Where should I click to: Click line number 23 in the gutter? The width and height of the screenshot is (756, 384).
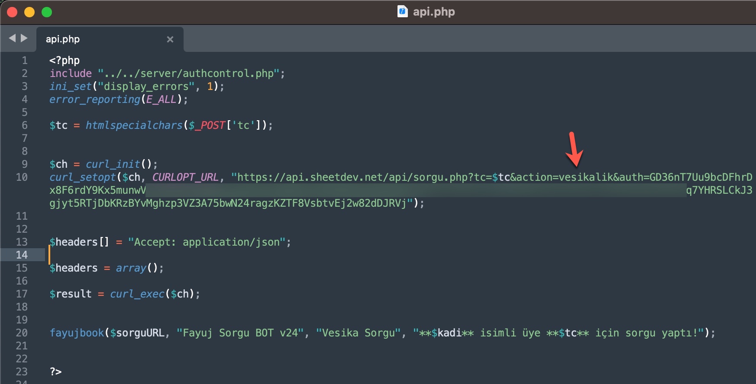point(22,372)
